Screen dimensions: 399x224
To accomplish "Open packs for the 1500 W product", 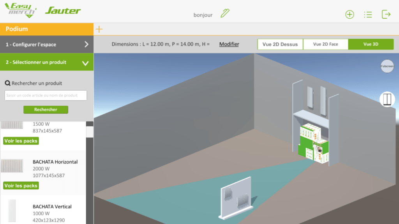I will [x=21, y=141].
